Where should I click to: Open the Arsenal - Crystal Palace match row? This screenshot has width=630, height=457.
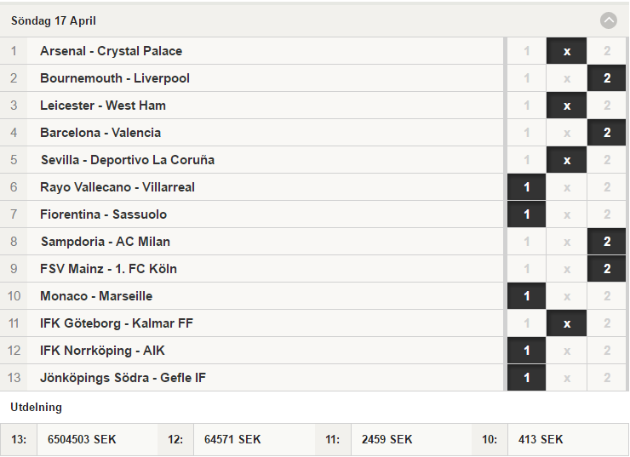[x=251, y=51]
